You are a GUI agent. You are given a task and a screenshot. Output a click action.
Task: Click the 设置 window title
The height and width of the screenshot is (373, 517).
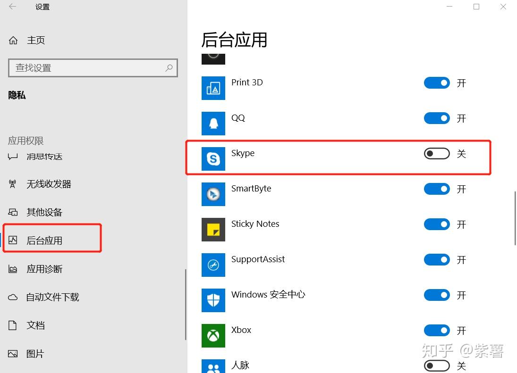[x=42, y=7]
